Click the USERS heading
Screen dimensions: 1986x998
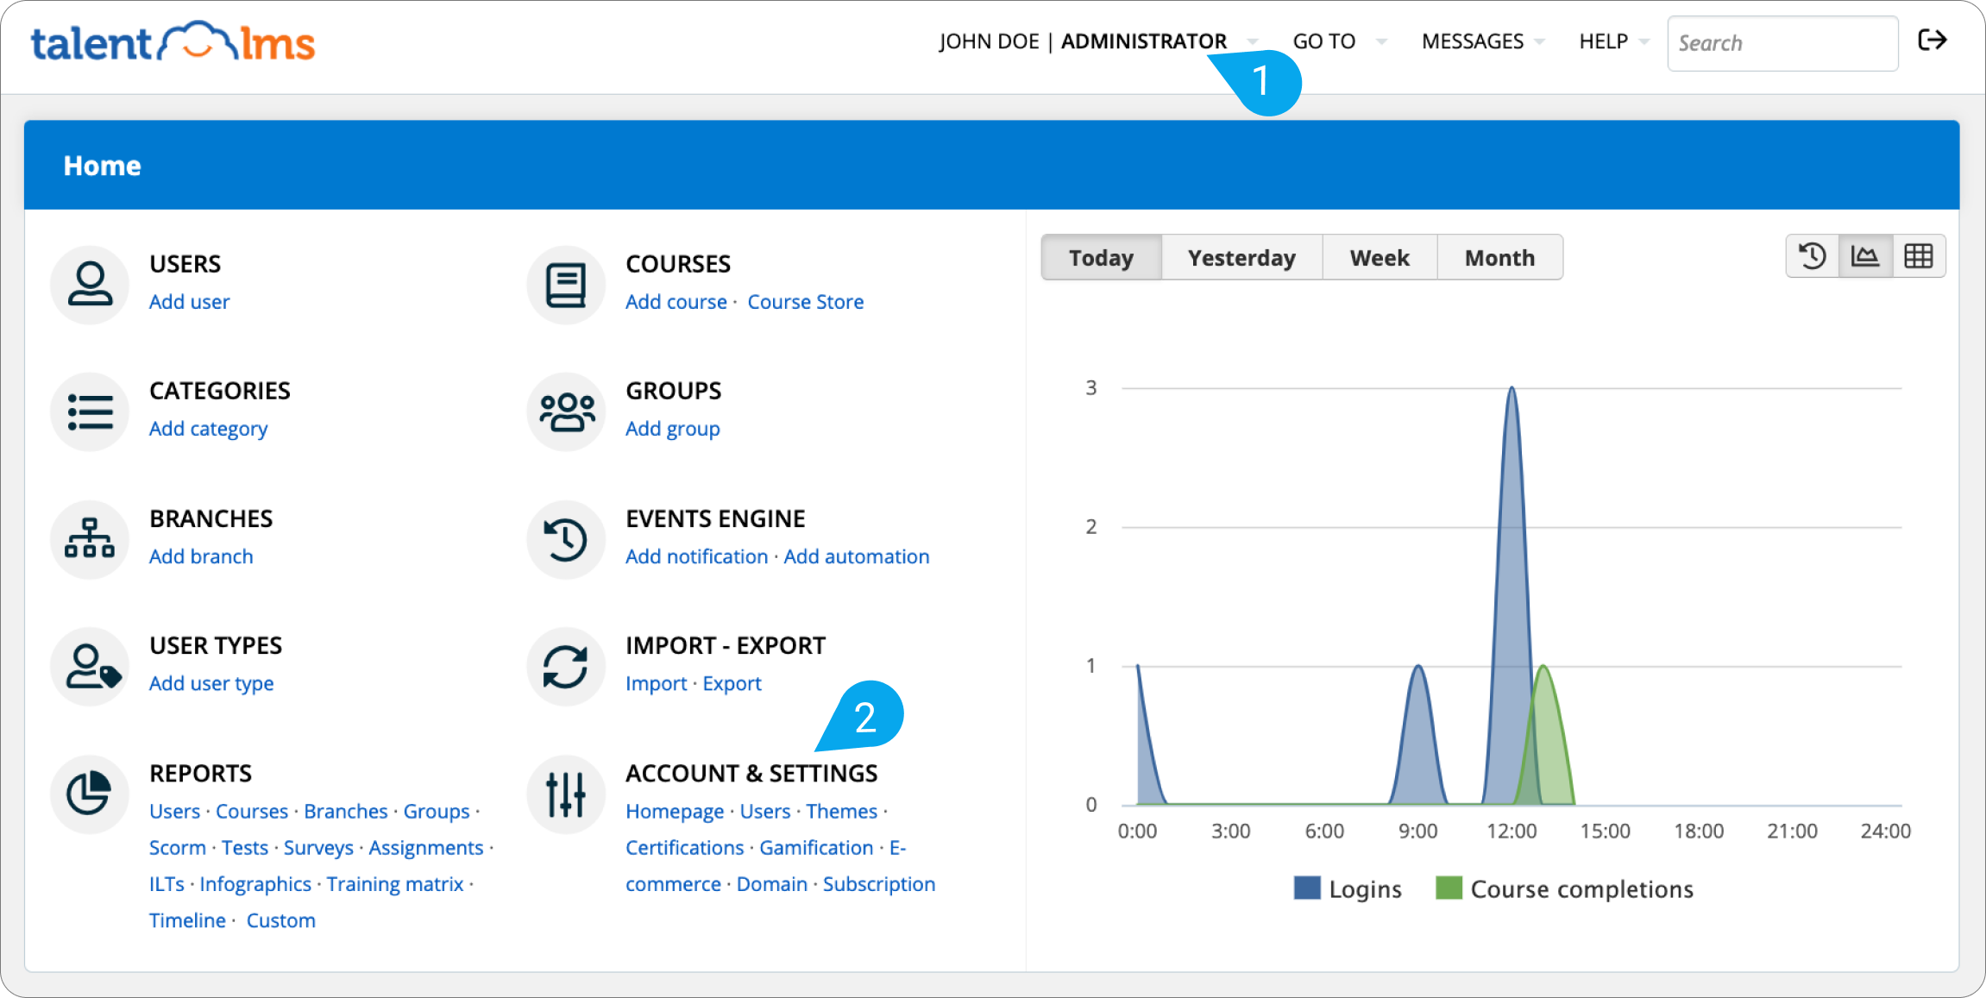pos(185,264)
